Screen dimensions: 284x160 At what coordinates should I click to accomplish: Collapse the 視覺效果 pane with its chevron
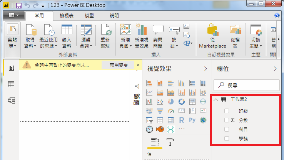pos(205,69)
